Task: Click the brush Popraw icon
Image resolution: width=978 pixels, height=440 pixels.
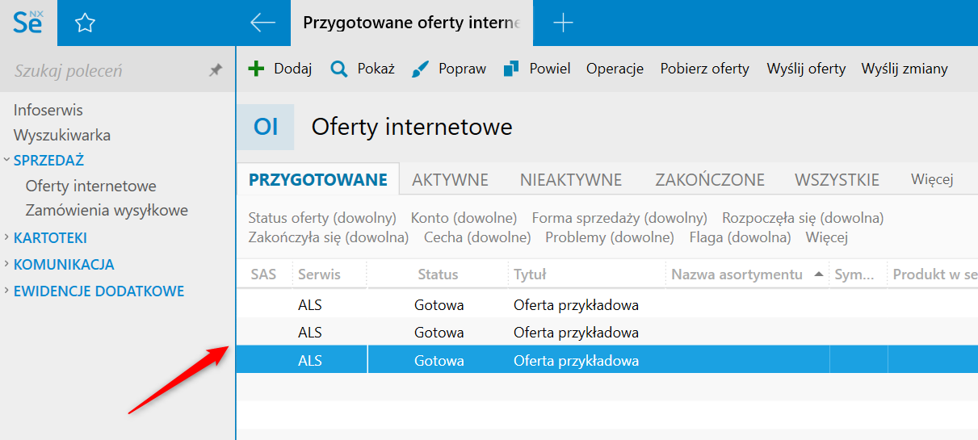Action: point(421,69)
